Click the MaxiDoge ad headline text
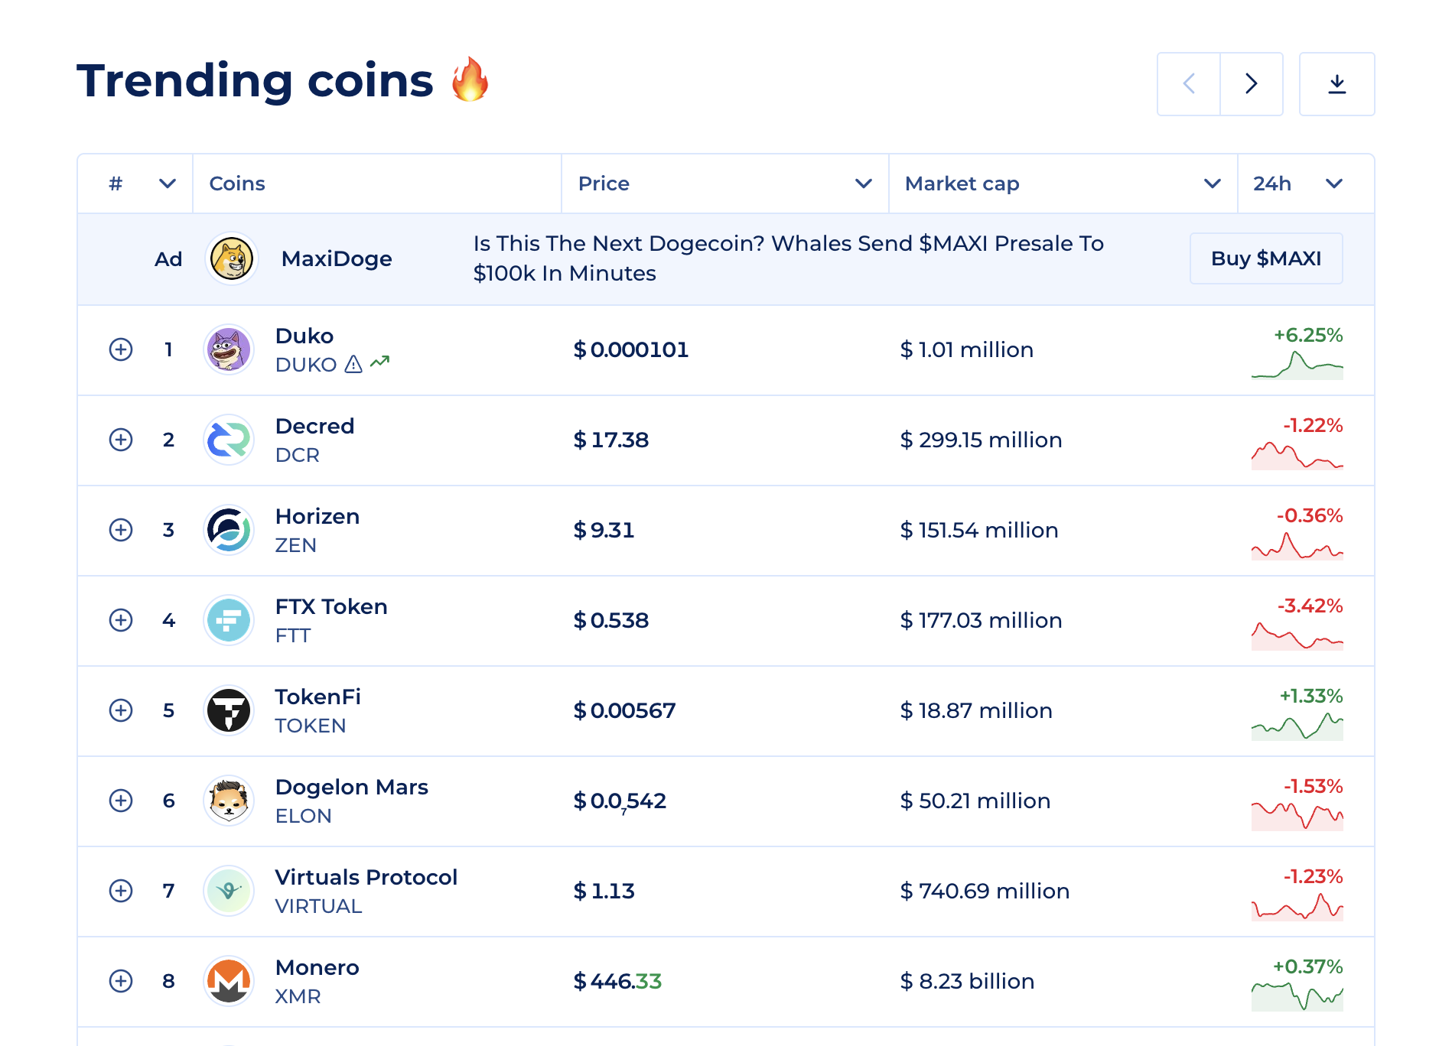This screenshot has height=1046, width=1452. point(789,258)
